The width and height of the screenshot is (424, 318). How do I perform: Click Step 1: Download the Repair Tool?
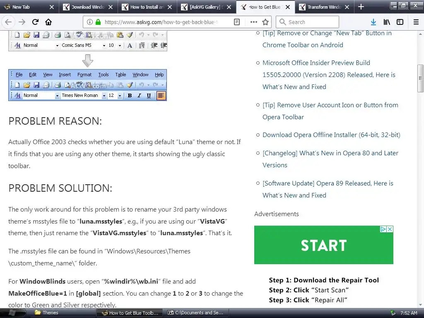[324, 280]
